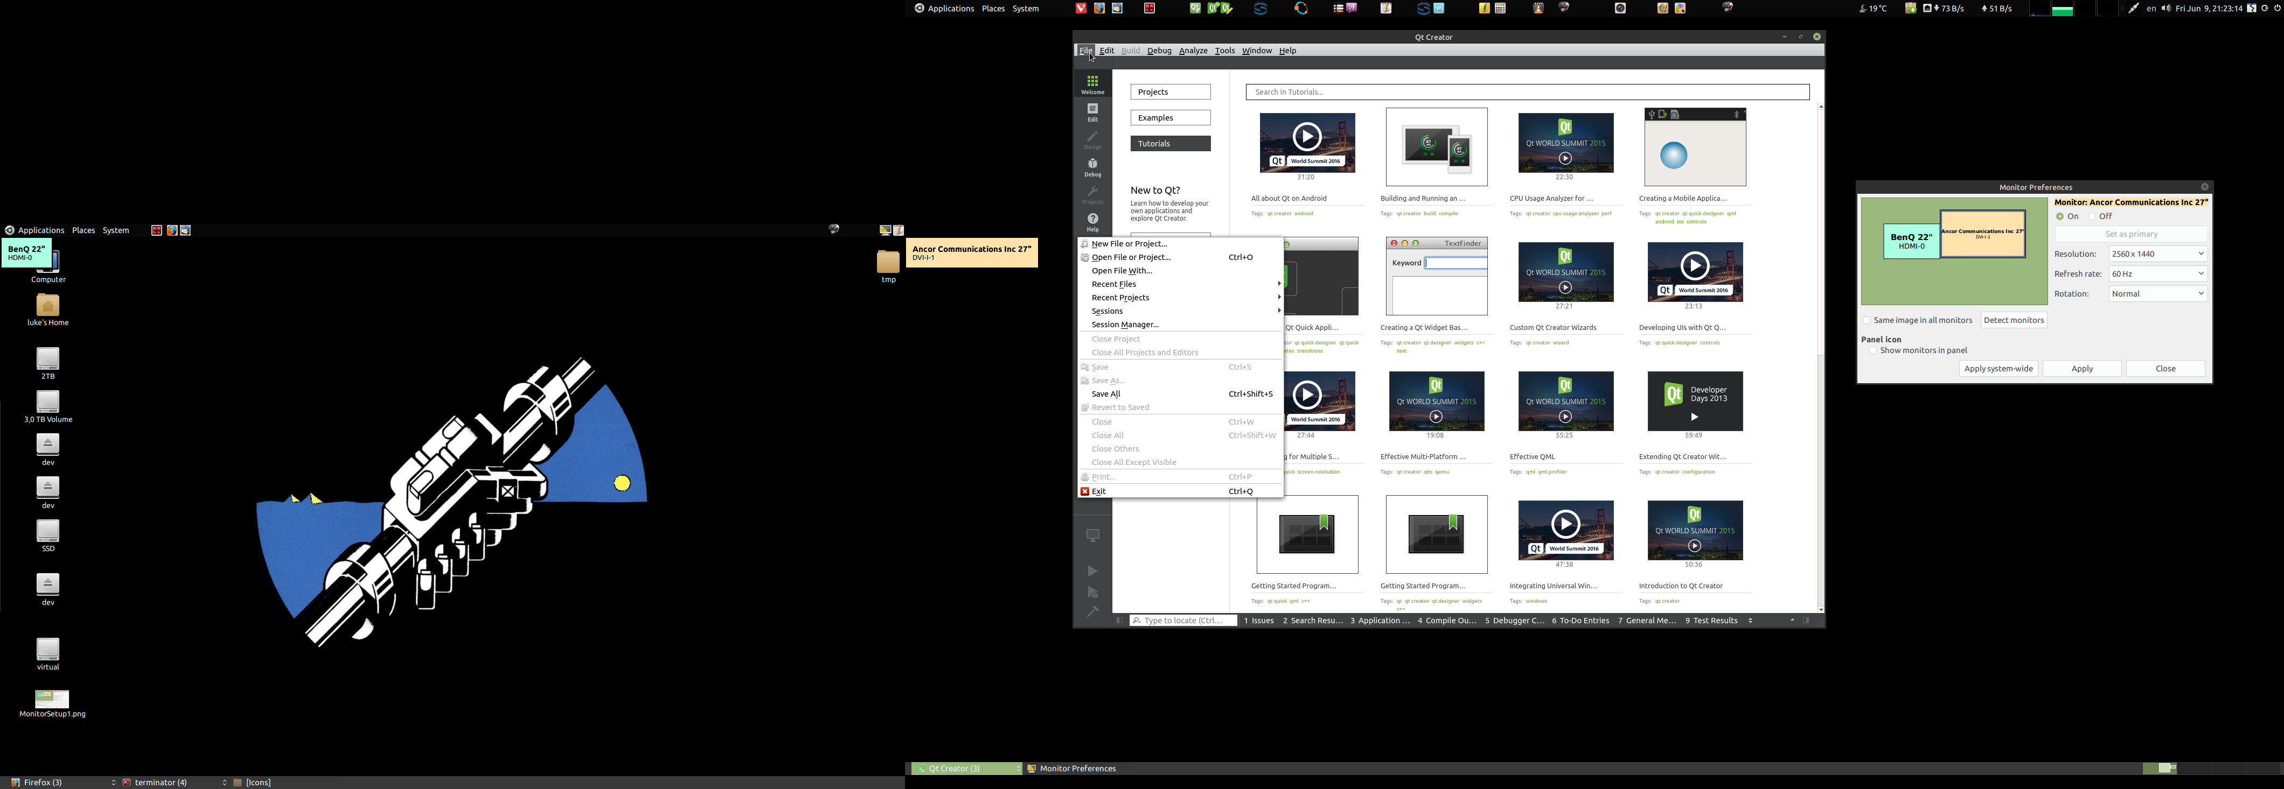
Task: Toggle the left sidebar visibility icon
Action: [1119, 621]
